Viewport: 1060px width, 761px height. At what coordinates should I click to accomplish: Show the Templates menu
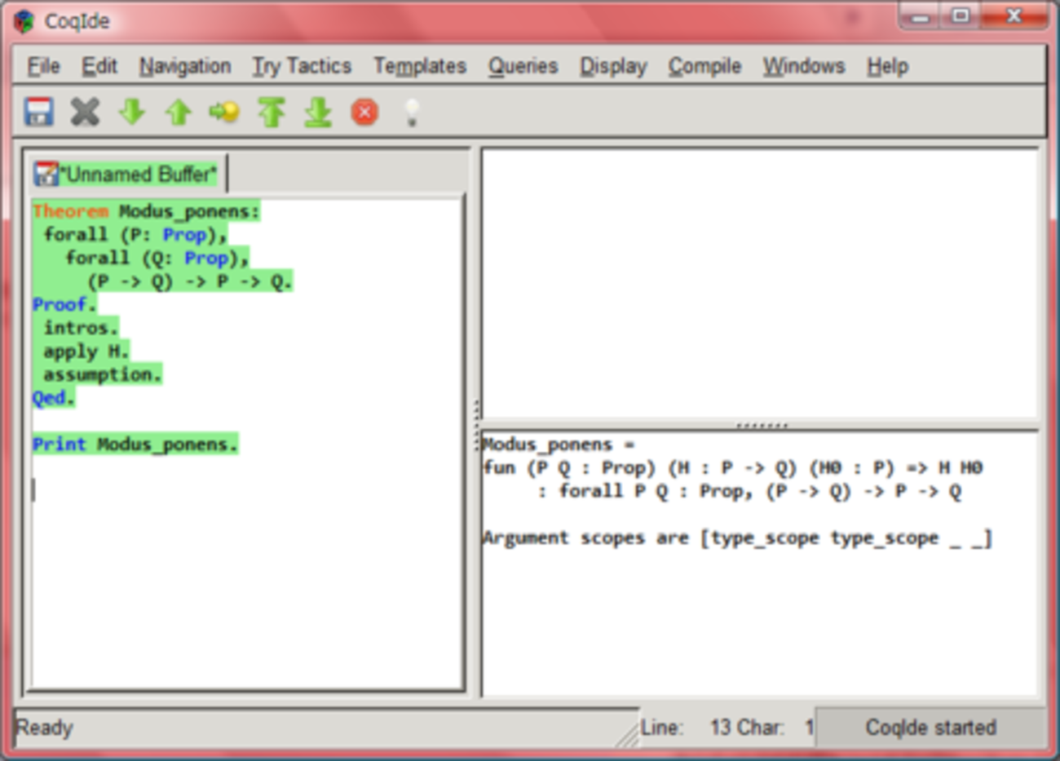click(420, 66)
